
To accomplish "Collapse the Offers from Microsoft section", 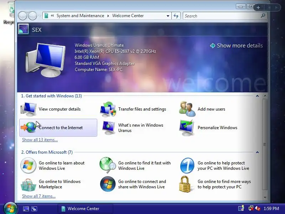I will click(257, 152).
